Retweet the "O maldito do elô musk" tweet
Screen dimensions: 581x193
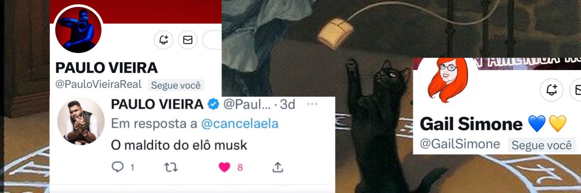point(171,167)
